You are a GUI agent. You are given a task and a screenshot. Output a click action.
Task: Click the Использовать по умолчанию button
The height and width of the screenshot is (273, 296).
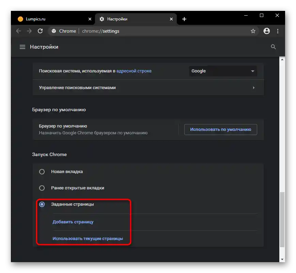pos(220,130)
